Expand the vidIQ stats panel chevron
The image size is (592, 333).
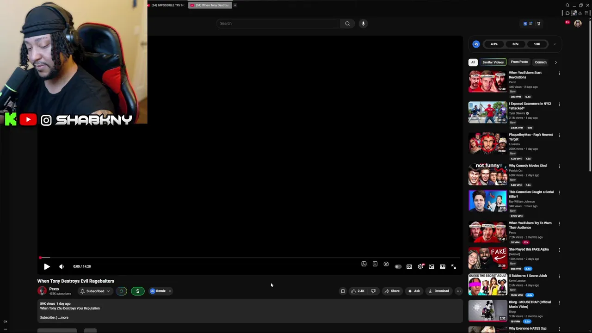click(555, 44)
